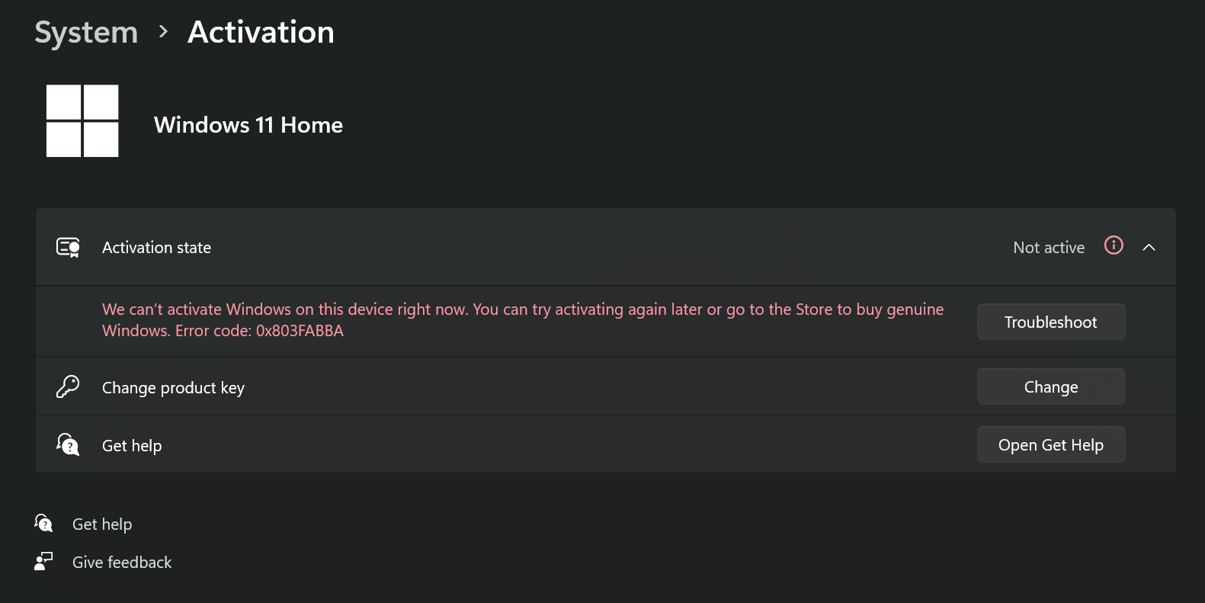Run the Troubleshoot button
1205x603 pixels.
[x=1050, y=322]
